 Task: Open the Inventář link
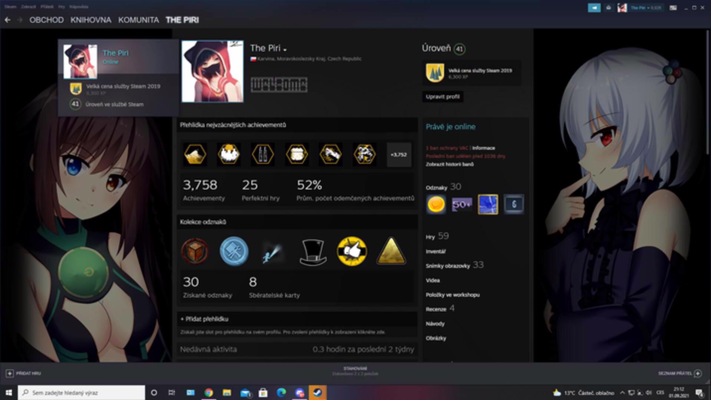point(436,251)
